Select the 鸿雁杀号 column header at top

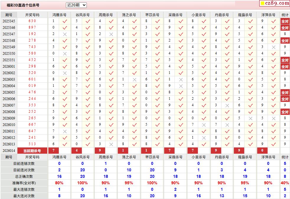[59, 15]
